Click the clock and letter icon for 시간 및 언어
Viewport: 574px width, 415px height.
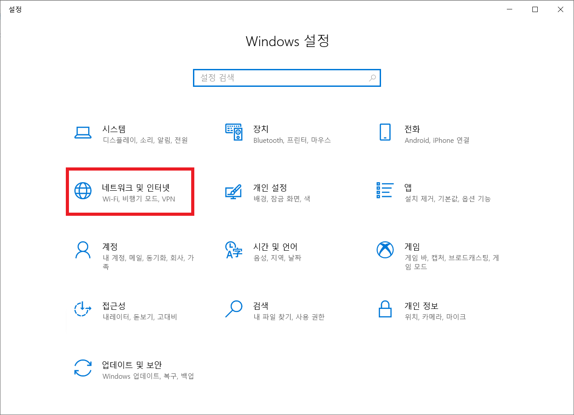tap(234, 250)
